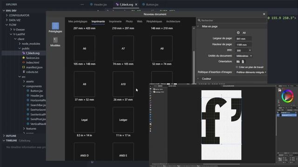The width and height of the screenshot is (298, 167).
Task: Click the Hauteur de page field
Action: point(244,45)
